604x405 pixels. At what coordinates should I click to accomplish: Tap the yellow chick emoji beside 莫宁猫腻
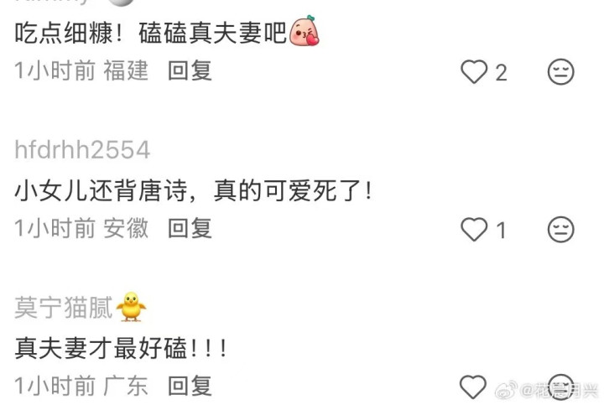pyautogui.click(x=132, y=307)
